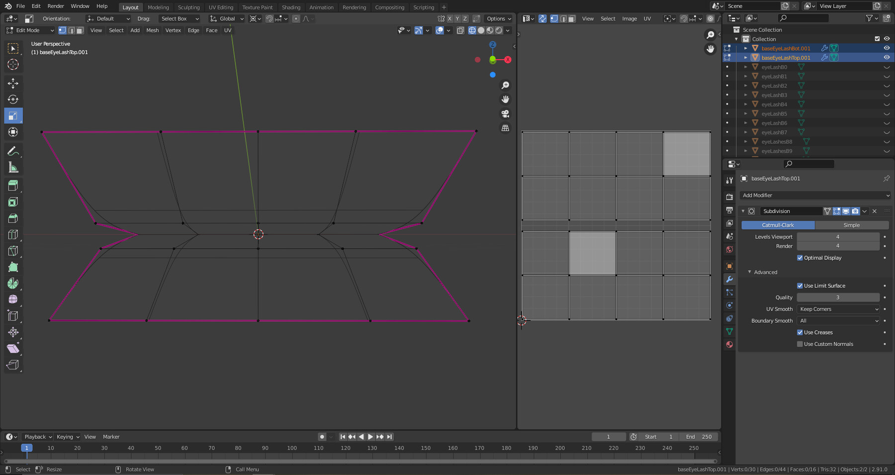Toggle Collection exclude checkbox in outliner
This screenshot has height=475, width=895.
(x=877, y=39)
